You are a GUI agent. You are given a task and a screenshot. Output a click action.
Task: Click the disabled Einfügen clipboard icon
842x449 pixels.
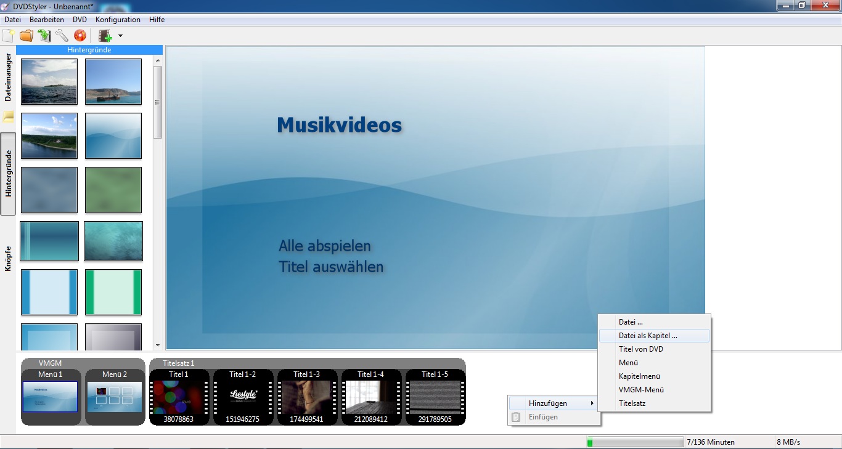click(517, 417)
